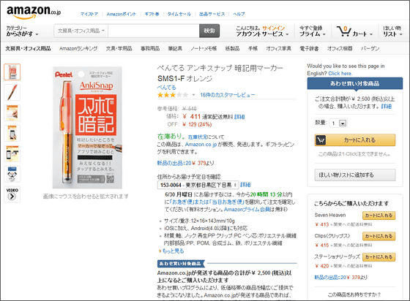The image size is (410, 301).
Task: Select the 紙製品 nav item
Action: (x=233, y=48)
